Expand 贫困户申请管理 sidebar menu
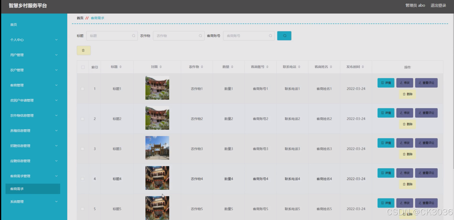Image resolution: width=454 pixels, height=220 pixels. [x=34, y=100]
